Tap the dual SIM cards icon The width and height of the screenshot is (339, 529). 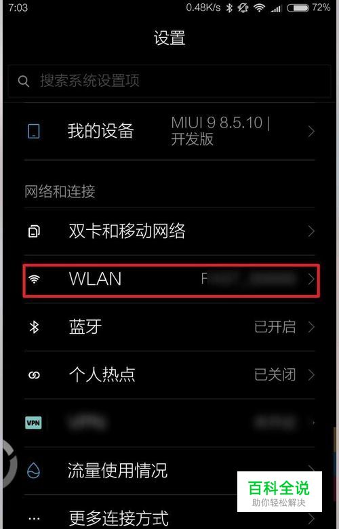click(34, 231)
